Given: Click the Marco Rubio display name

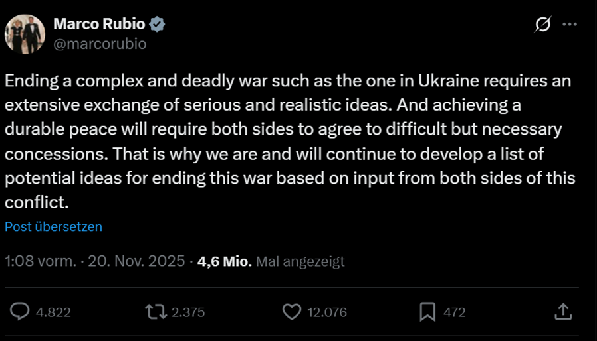Looking at the screenshot, I should click(99, 25).
